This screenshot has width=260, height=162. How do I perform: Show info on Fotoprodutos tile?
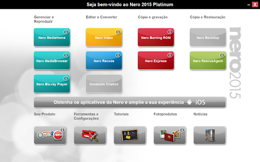(182, 130)
